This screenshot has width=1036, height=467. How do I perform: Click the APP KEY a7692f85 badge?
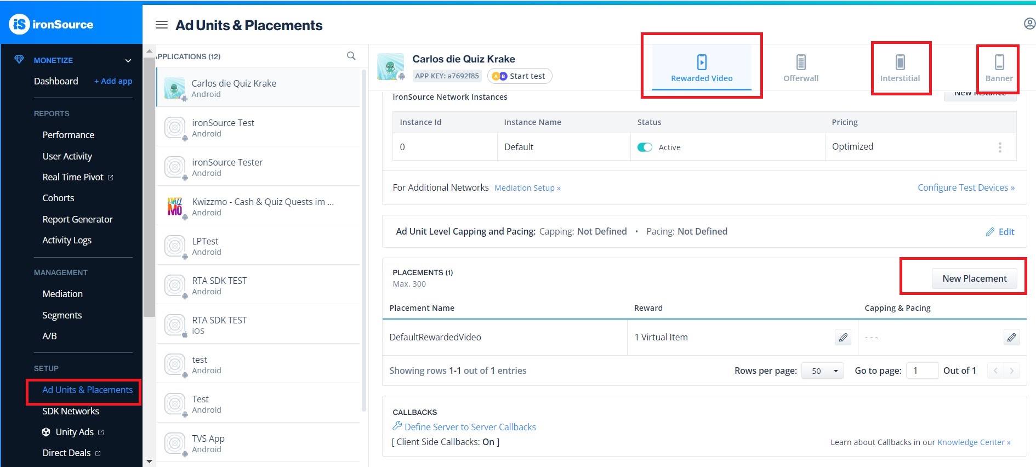click(x=447, y=76)
